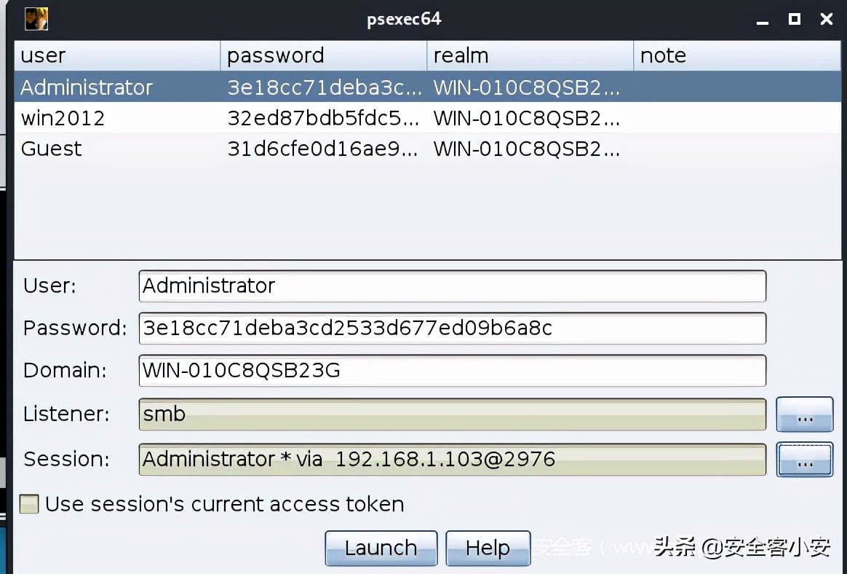Click the Launch button

(381, 548)
